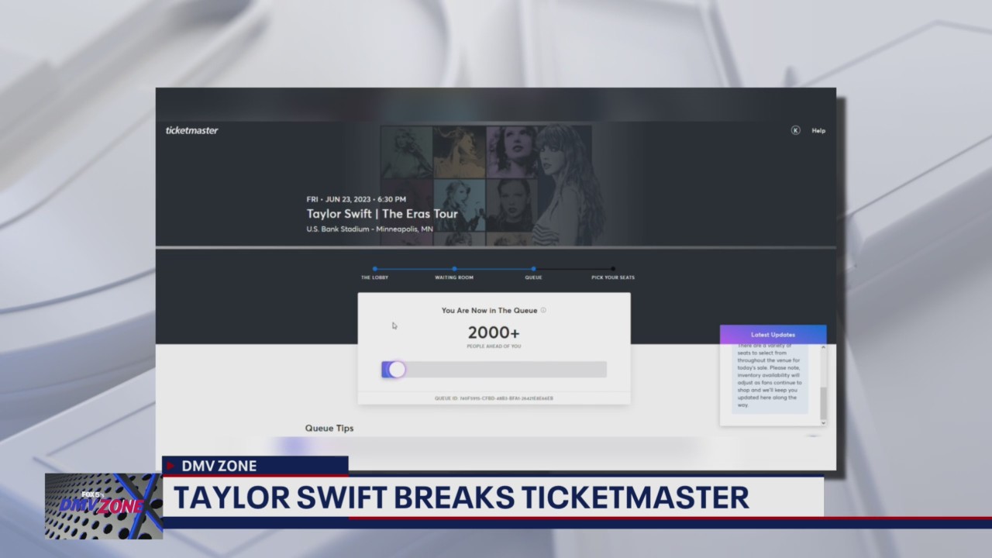Click the up arrow in Latest Updates panel
The image size is (992, 558).
point(822,349)
